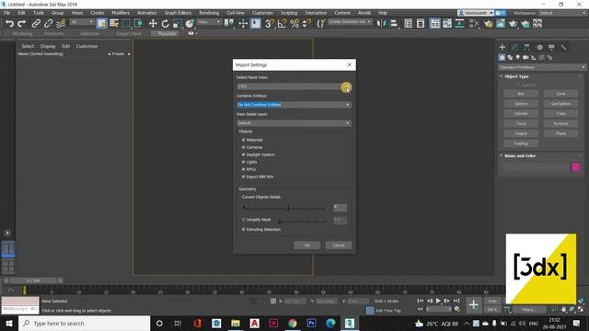The image size is (589, 331).
Task: Switch to the Modify command panel tab
Action: 514,47
